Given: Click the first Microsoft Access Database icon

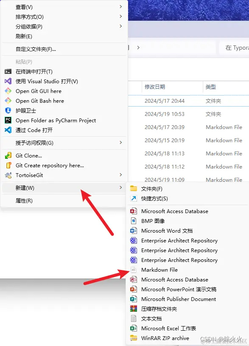Looking at the screenshot, I should 134,211.
